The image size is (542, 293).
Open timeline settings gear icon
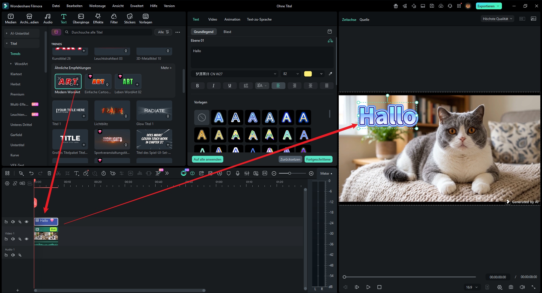[x=7, y=183]
